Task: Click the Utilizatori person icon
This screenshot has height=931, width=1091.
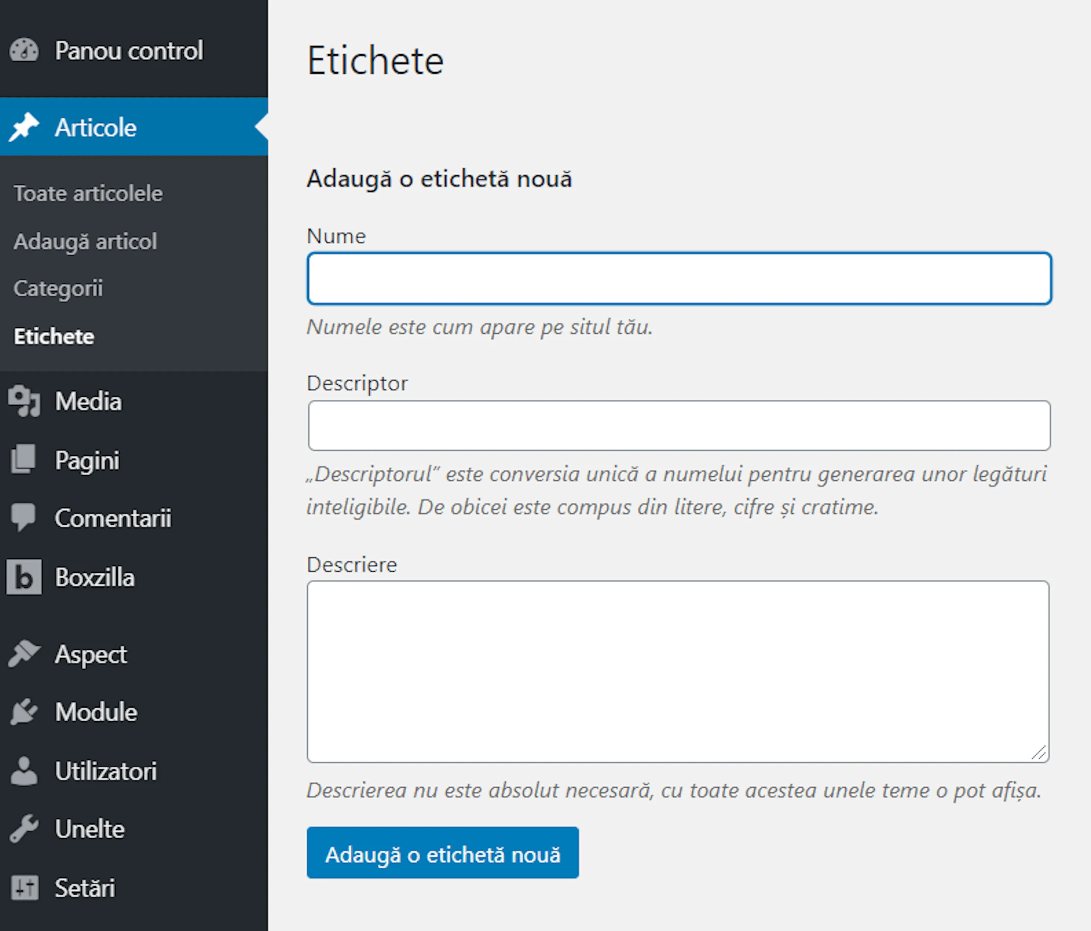Action: [24, 770]
